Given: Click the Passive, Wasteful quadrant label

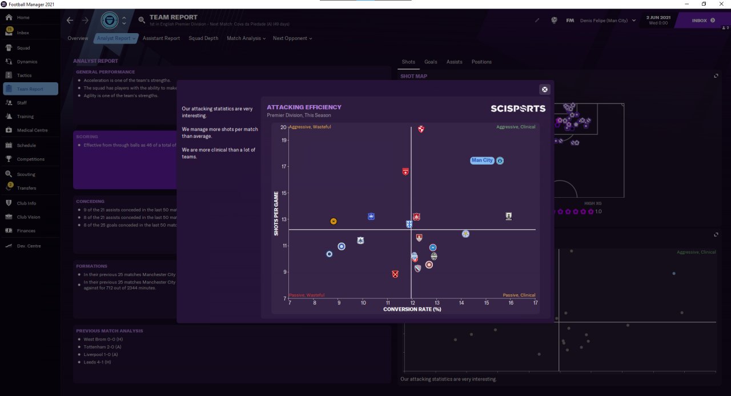Looking at the screenshot, I should pyautogui.click(x=307, y=295).
